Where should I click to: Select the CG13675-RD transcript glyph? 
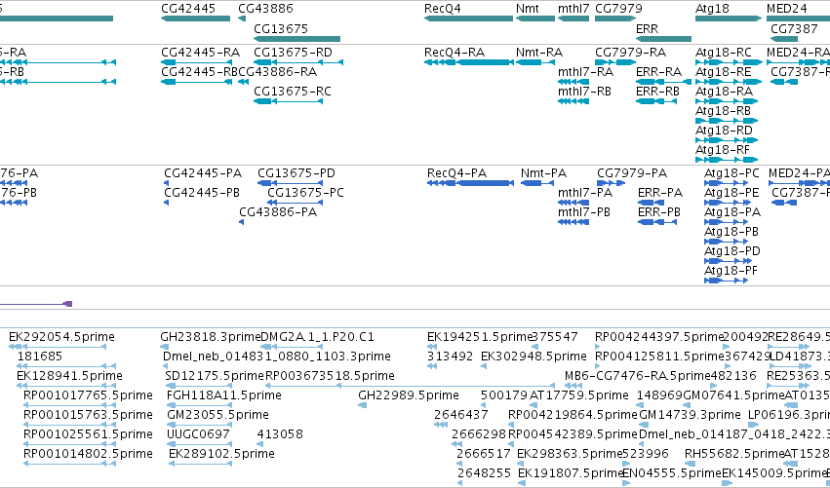[x=298, y=62]
